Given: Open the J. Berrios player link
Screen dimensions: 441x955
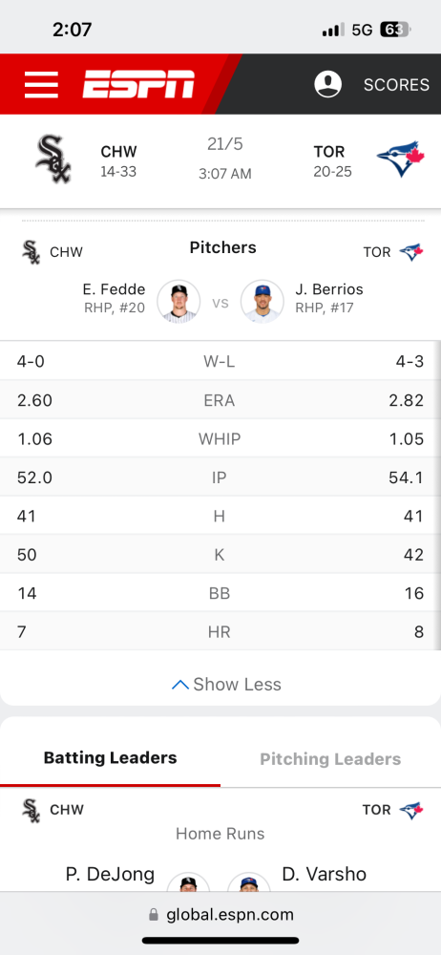Looking at the screenshot, I should click(x=327, y=289).
